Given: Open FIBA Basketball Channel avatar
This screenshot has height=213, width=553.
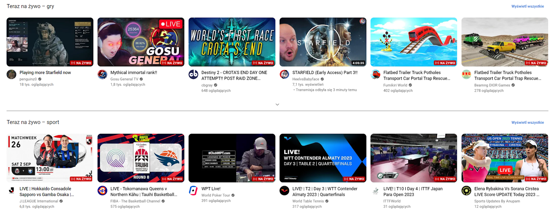Looking at the screenshot, I should pos(102,191).
